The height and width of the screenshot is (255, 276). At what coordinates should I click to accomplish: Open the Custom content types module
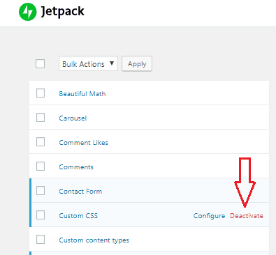pyautogui.click(x=94, y=240)
